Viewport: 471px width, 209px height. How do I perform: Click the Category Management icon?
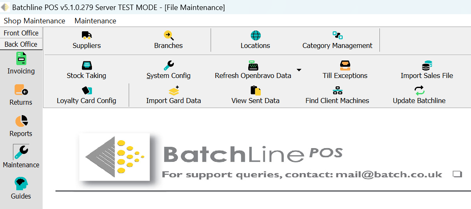[x=337, y=35]
